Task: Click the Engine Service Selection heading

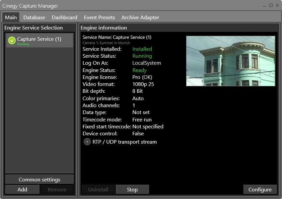Action: pos(34,28)
